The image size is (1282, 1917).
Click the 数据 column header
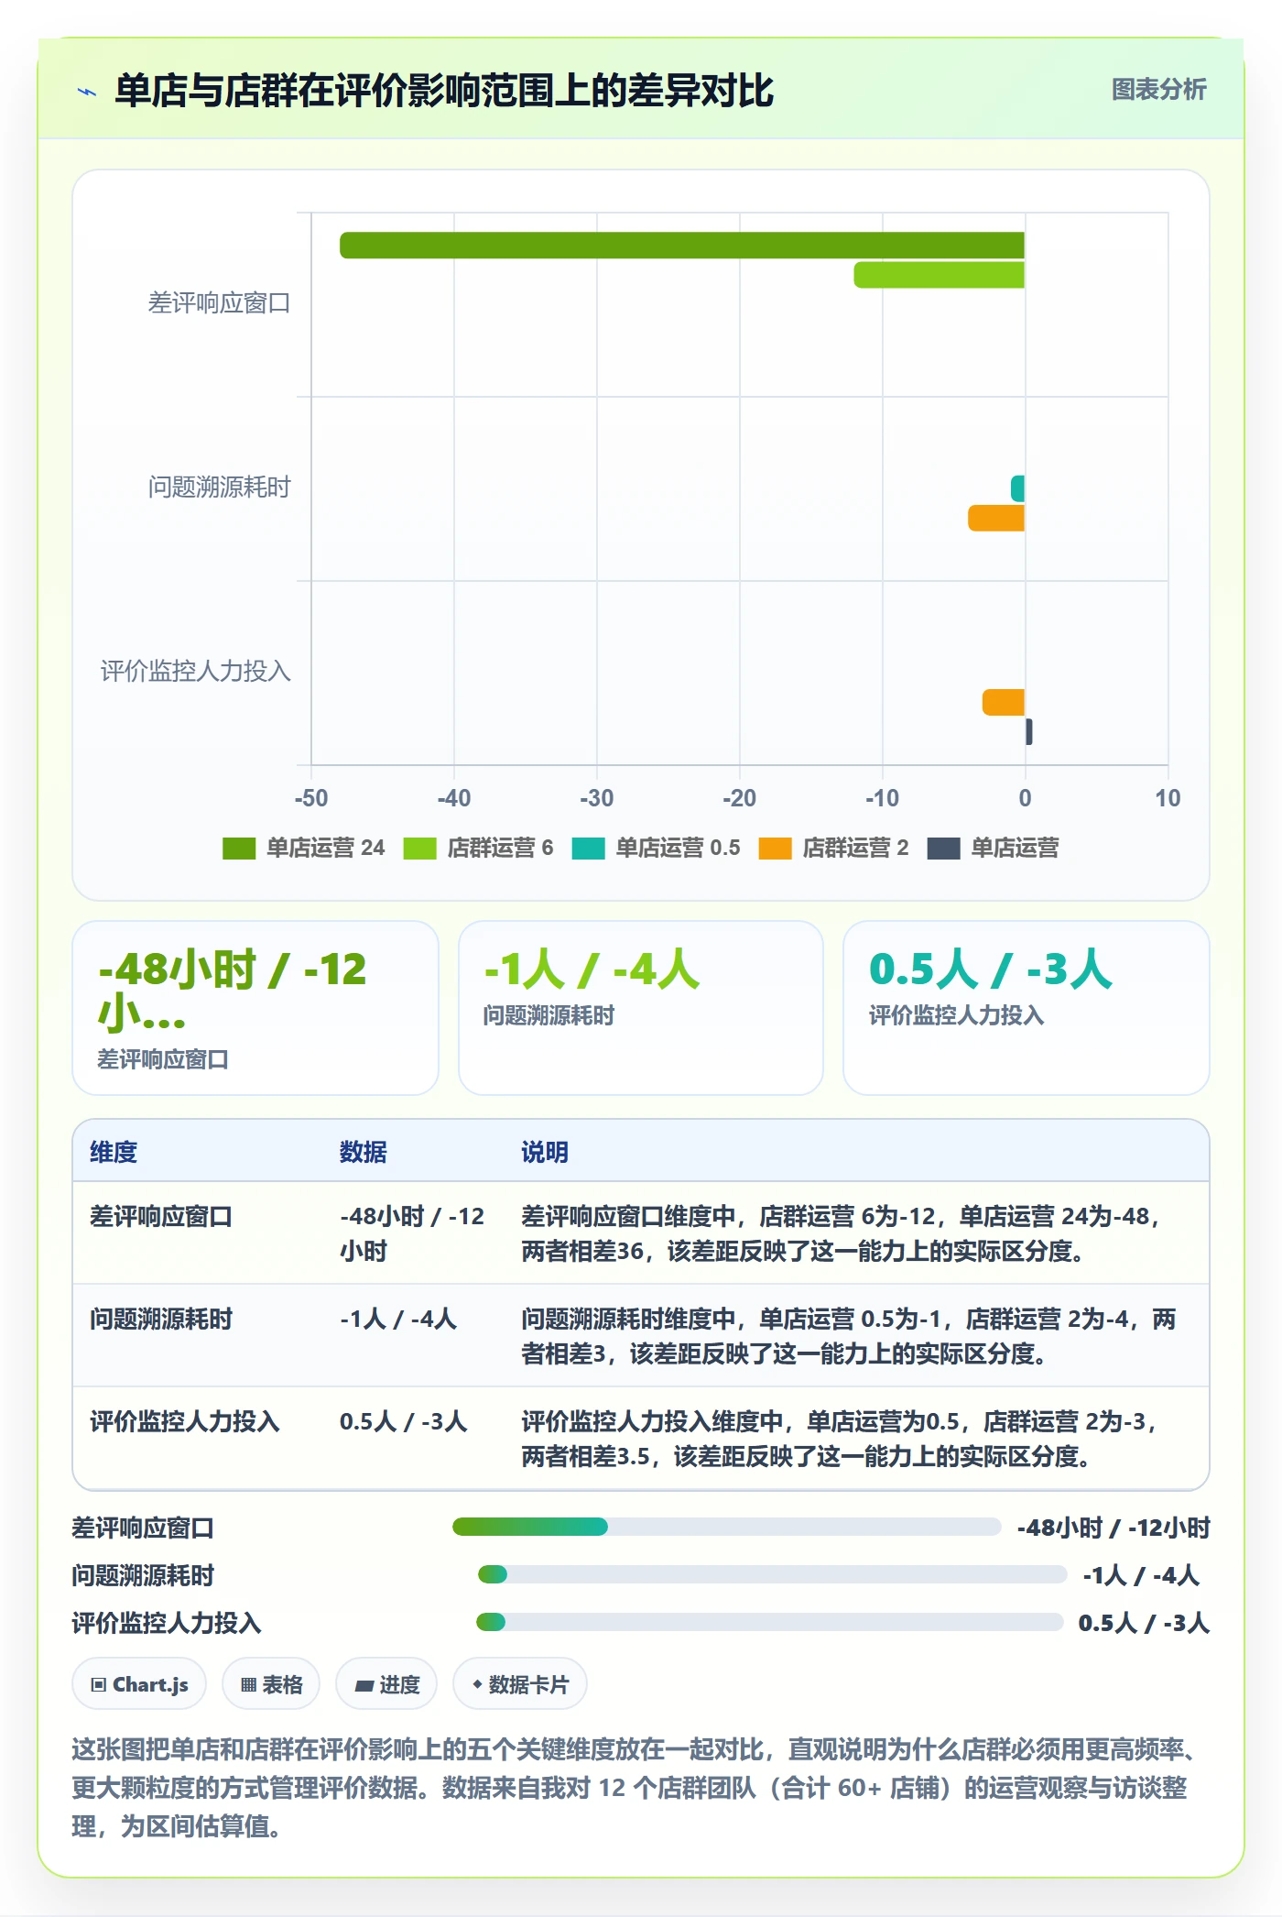point(364,1152)
